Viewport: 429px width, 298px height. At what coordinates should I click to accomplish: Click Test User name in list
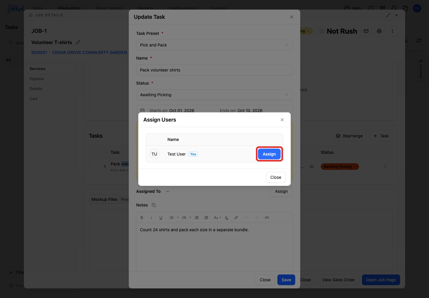tap(176, 154)
